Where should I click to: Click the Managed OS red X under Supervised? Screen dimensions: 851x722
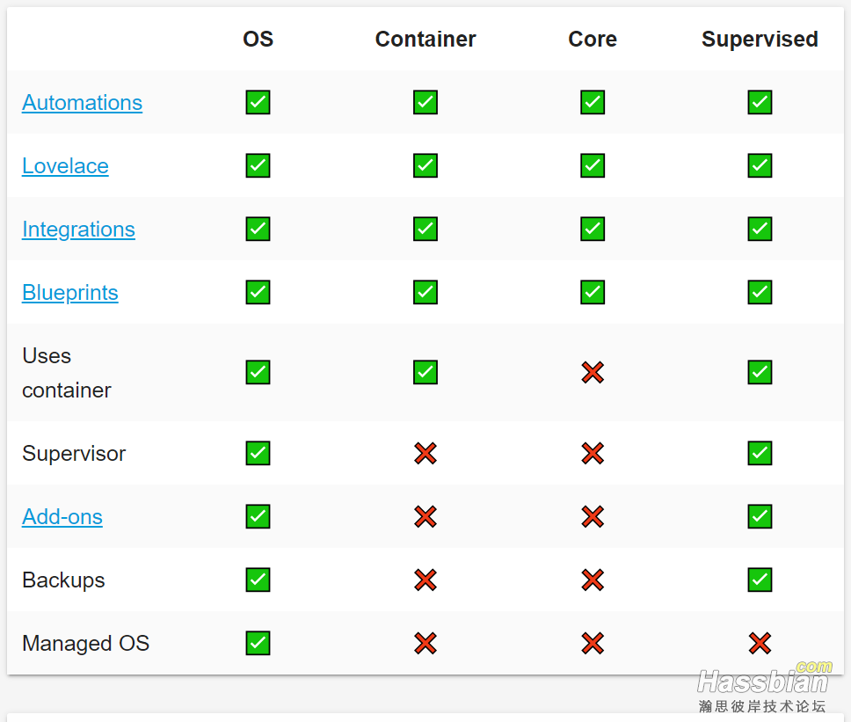point(760,644)
